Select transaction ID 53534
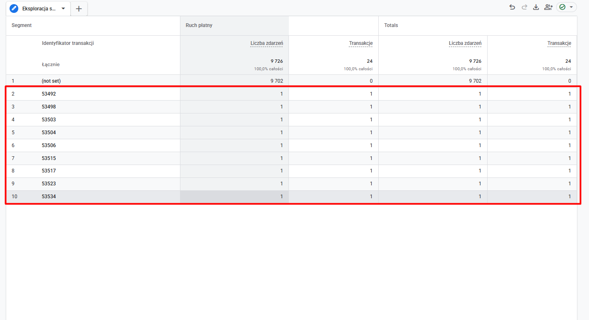 click(x=49, y=197)
